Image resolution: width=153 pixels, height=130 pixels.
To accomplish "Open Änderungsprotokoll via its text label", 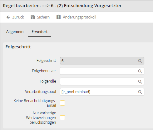I will point(79,17).
